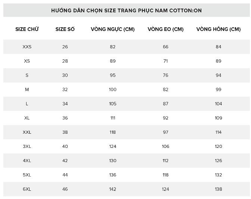Click the "VÒNG EO (CM)" header
Image resolution: width=251 pixels, height=199 pixels.
point(165,29)
